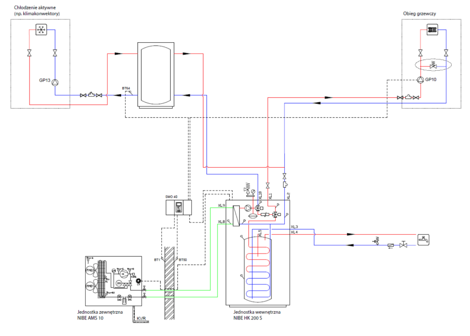Click the SMO 40 controller unit
Viewport: 470px width, 336px height.
point(178,208)
